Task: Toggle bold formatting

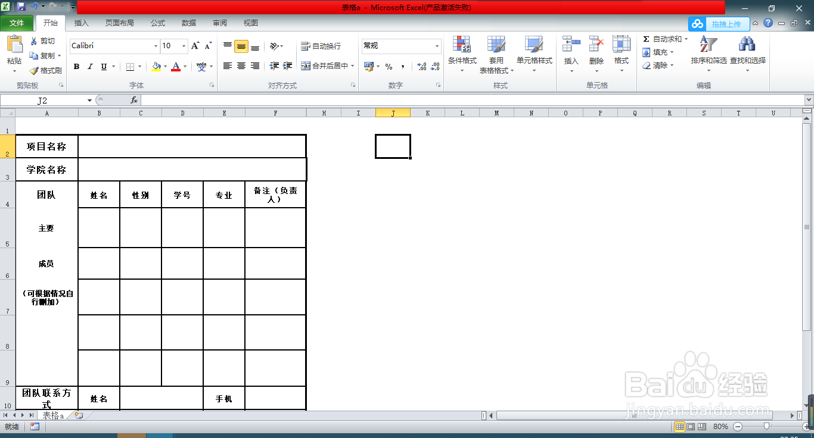Action: pos(76,67)
